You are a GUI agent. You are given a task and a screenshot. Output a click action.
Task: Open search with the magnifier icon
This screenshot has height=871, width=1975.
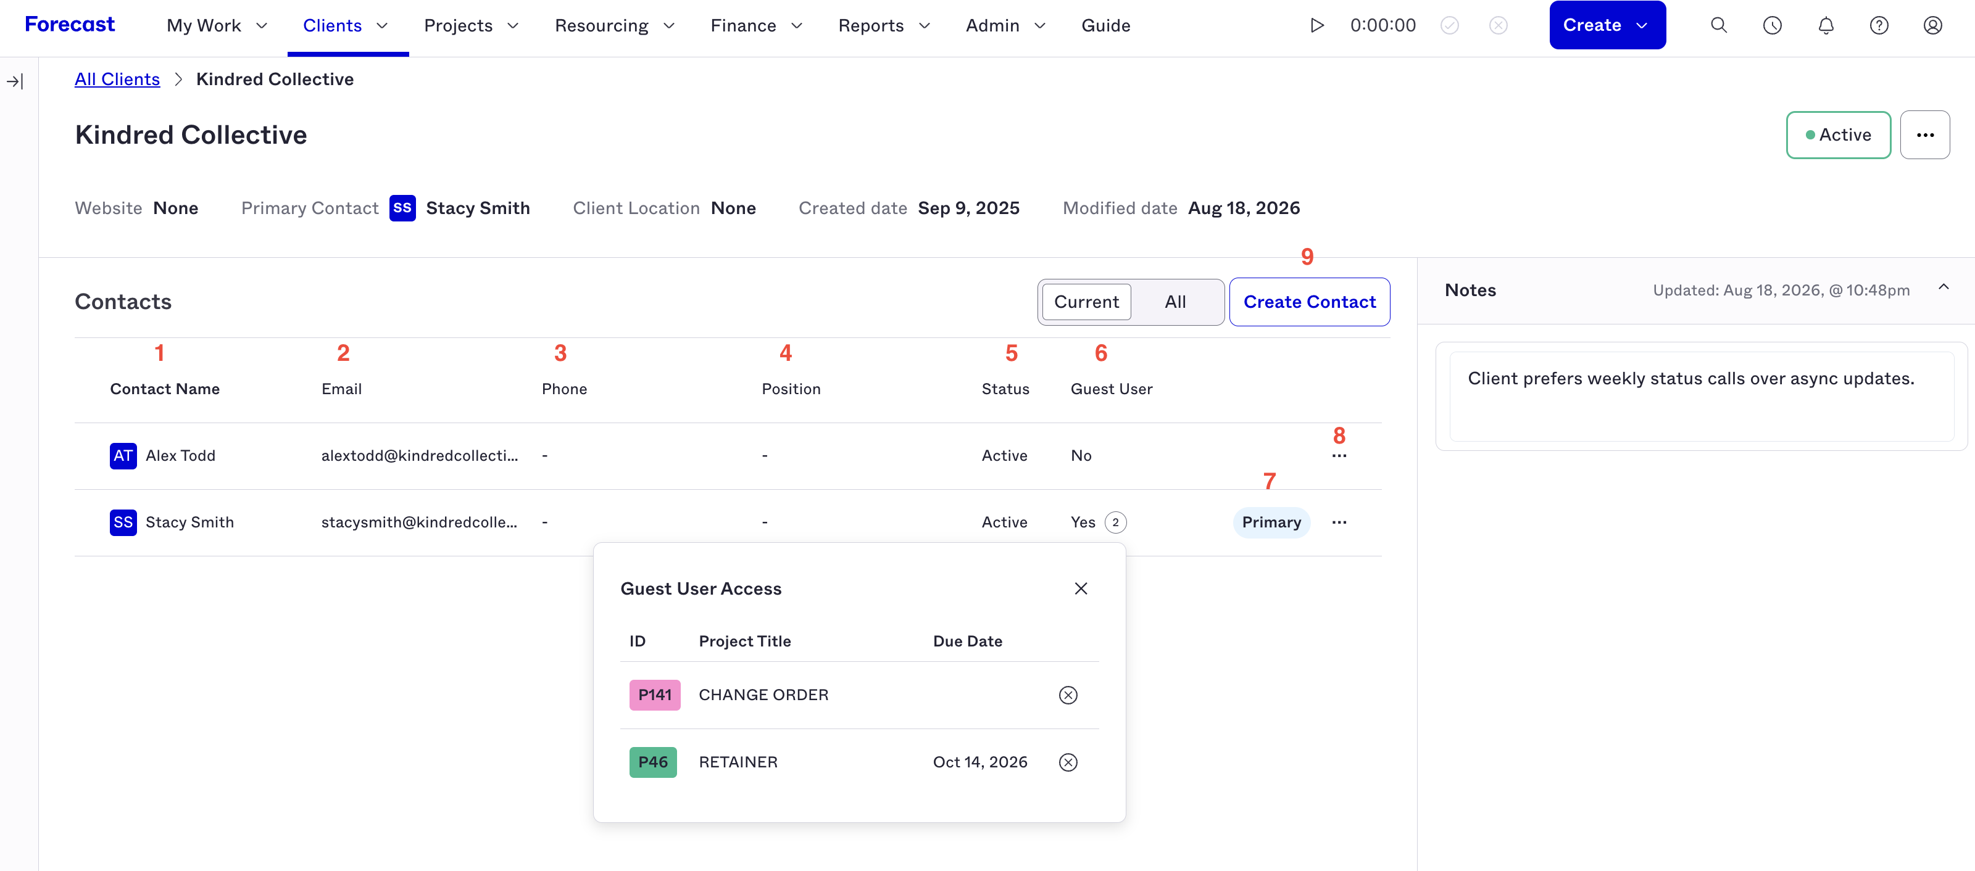click(1719, 25)
